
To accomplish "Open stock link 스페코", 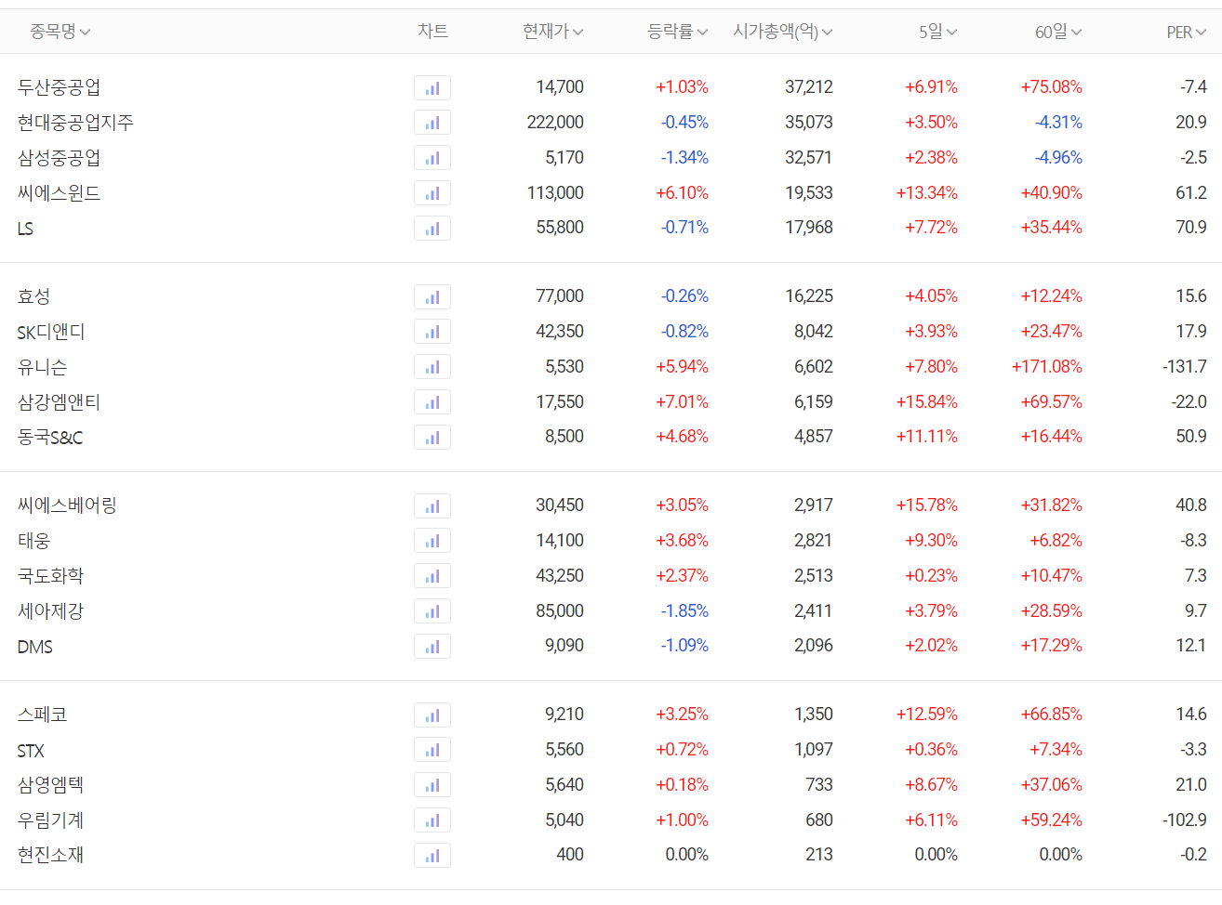I will pos(42,715).
